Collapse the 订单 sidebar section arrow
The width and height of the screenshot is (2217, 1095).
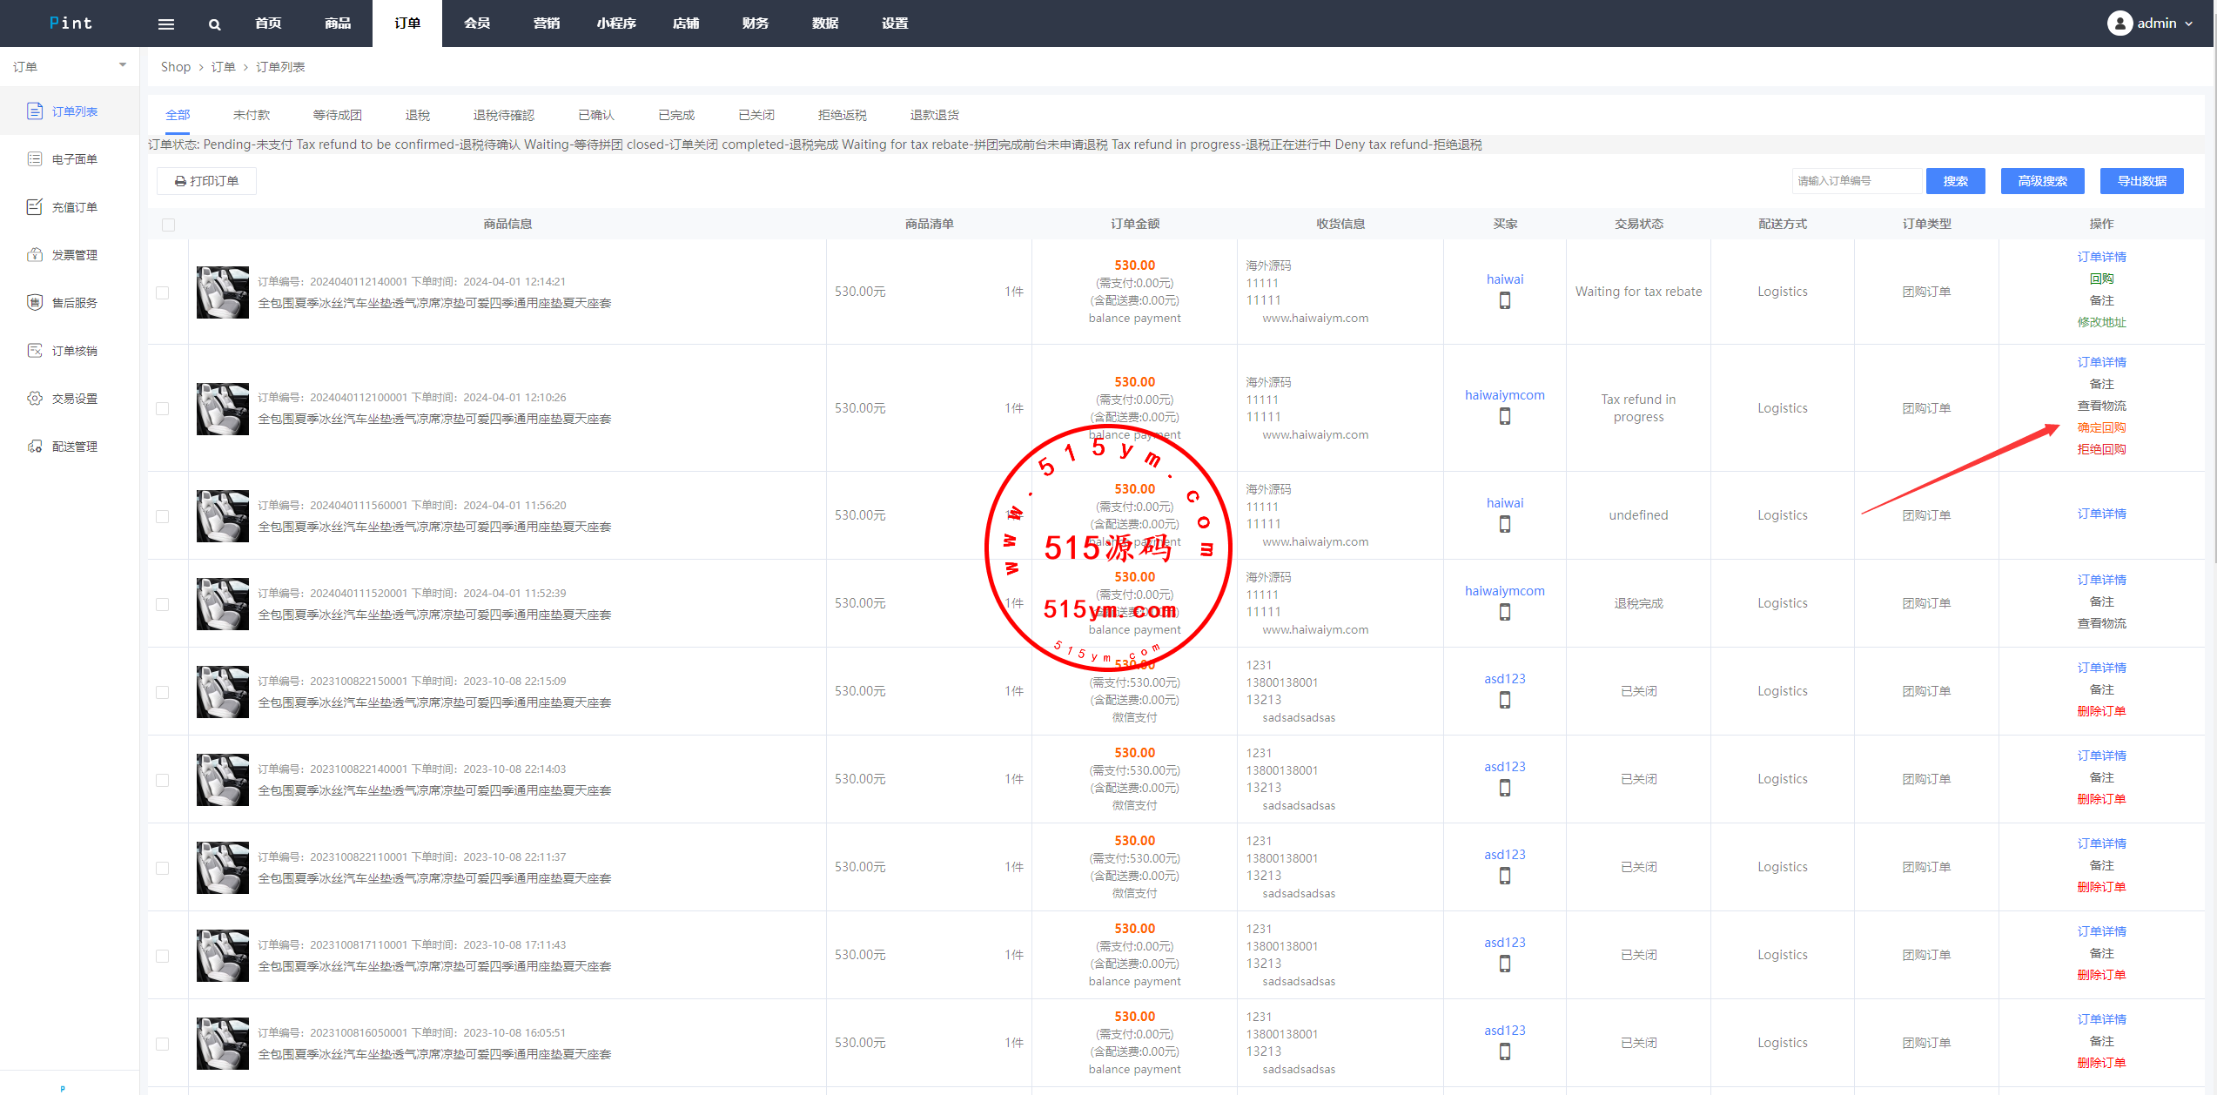(x=123, y=66)
